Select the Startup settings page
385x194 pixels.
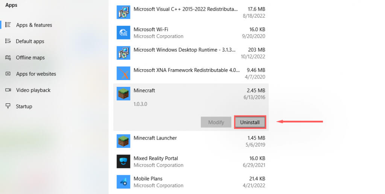coord(24,106)
